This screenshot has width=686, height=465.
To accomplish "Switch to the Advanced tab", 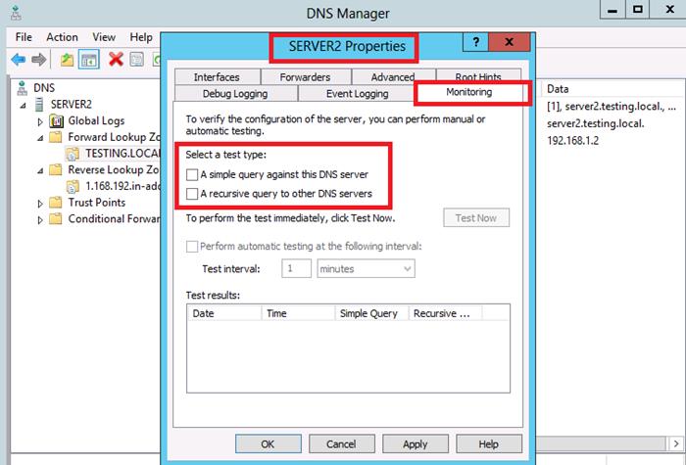I will point(392,77).
